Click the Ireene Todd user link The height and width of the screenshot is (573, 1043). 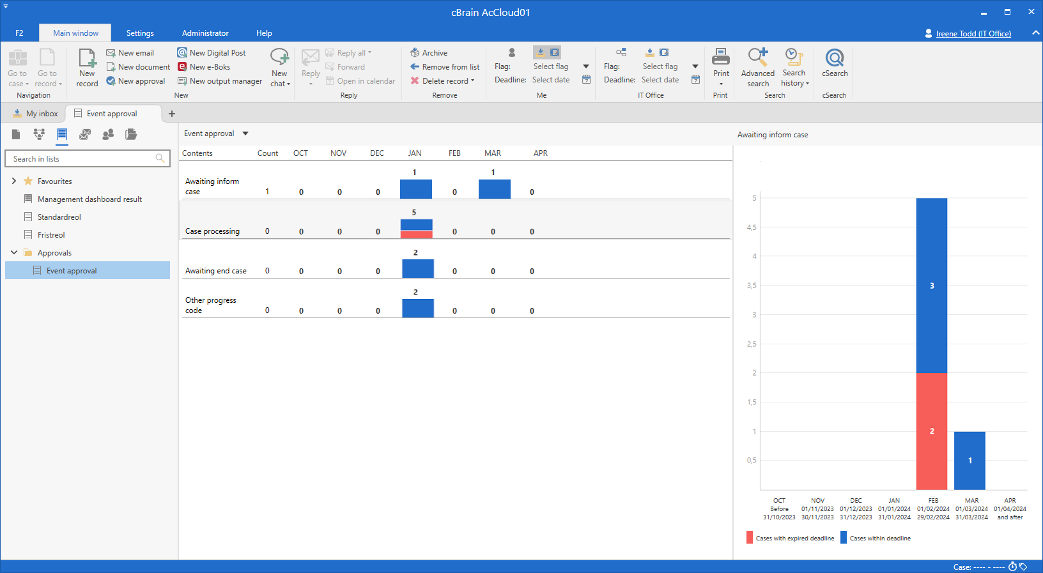(973, 33)
